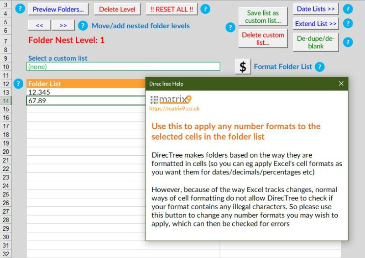Click help icon beside Folder List header
This screenshot has width=365, height=258.
18,84
